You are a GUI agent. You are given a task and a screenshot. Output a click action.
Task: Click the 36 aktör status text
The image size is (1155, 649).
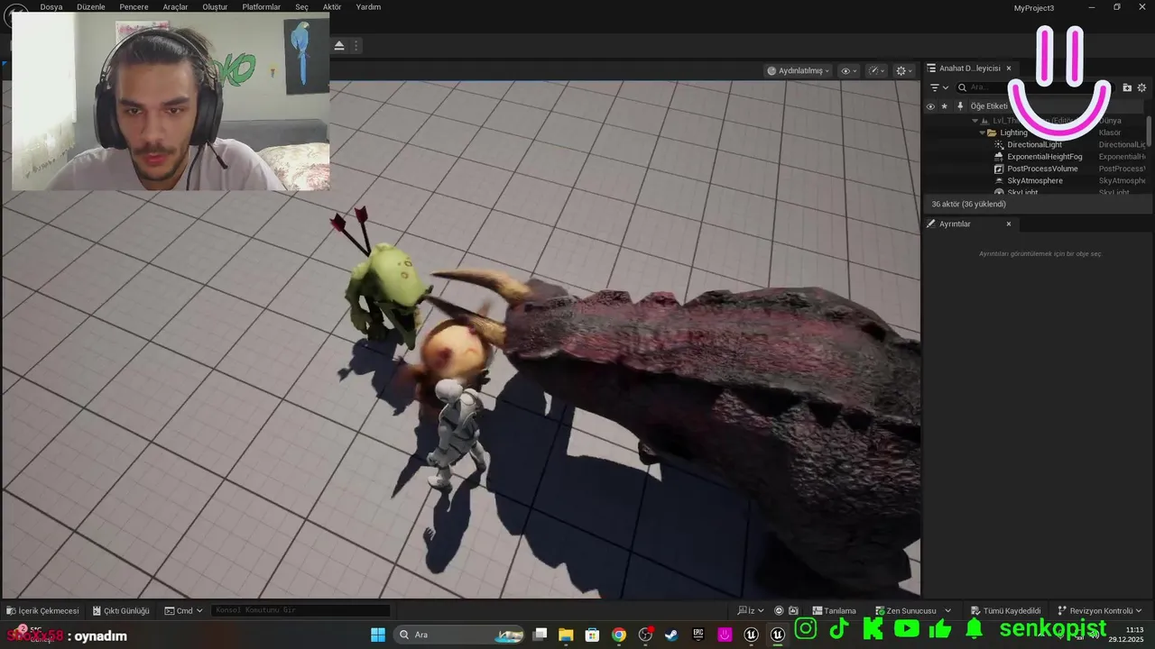pyautogui.click(x=968, y=205)
